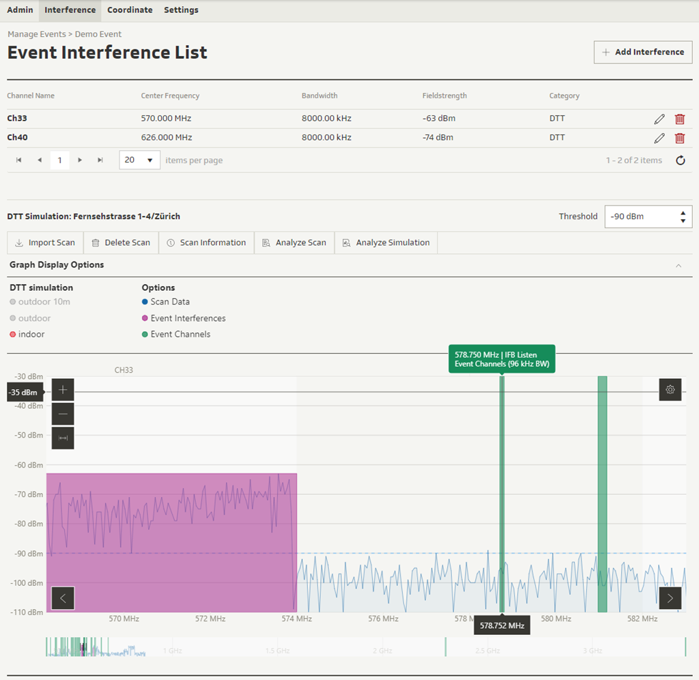Open items per page dropdown
This screenshot has width=699, height=680.
[x=139, y=160]
